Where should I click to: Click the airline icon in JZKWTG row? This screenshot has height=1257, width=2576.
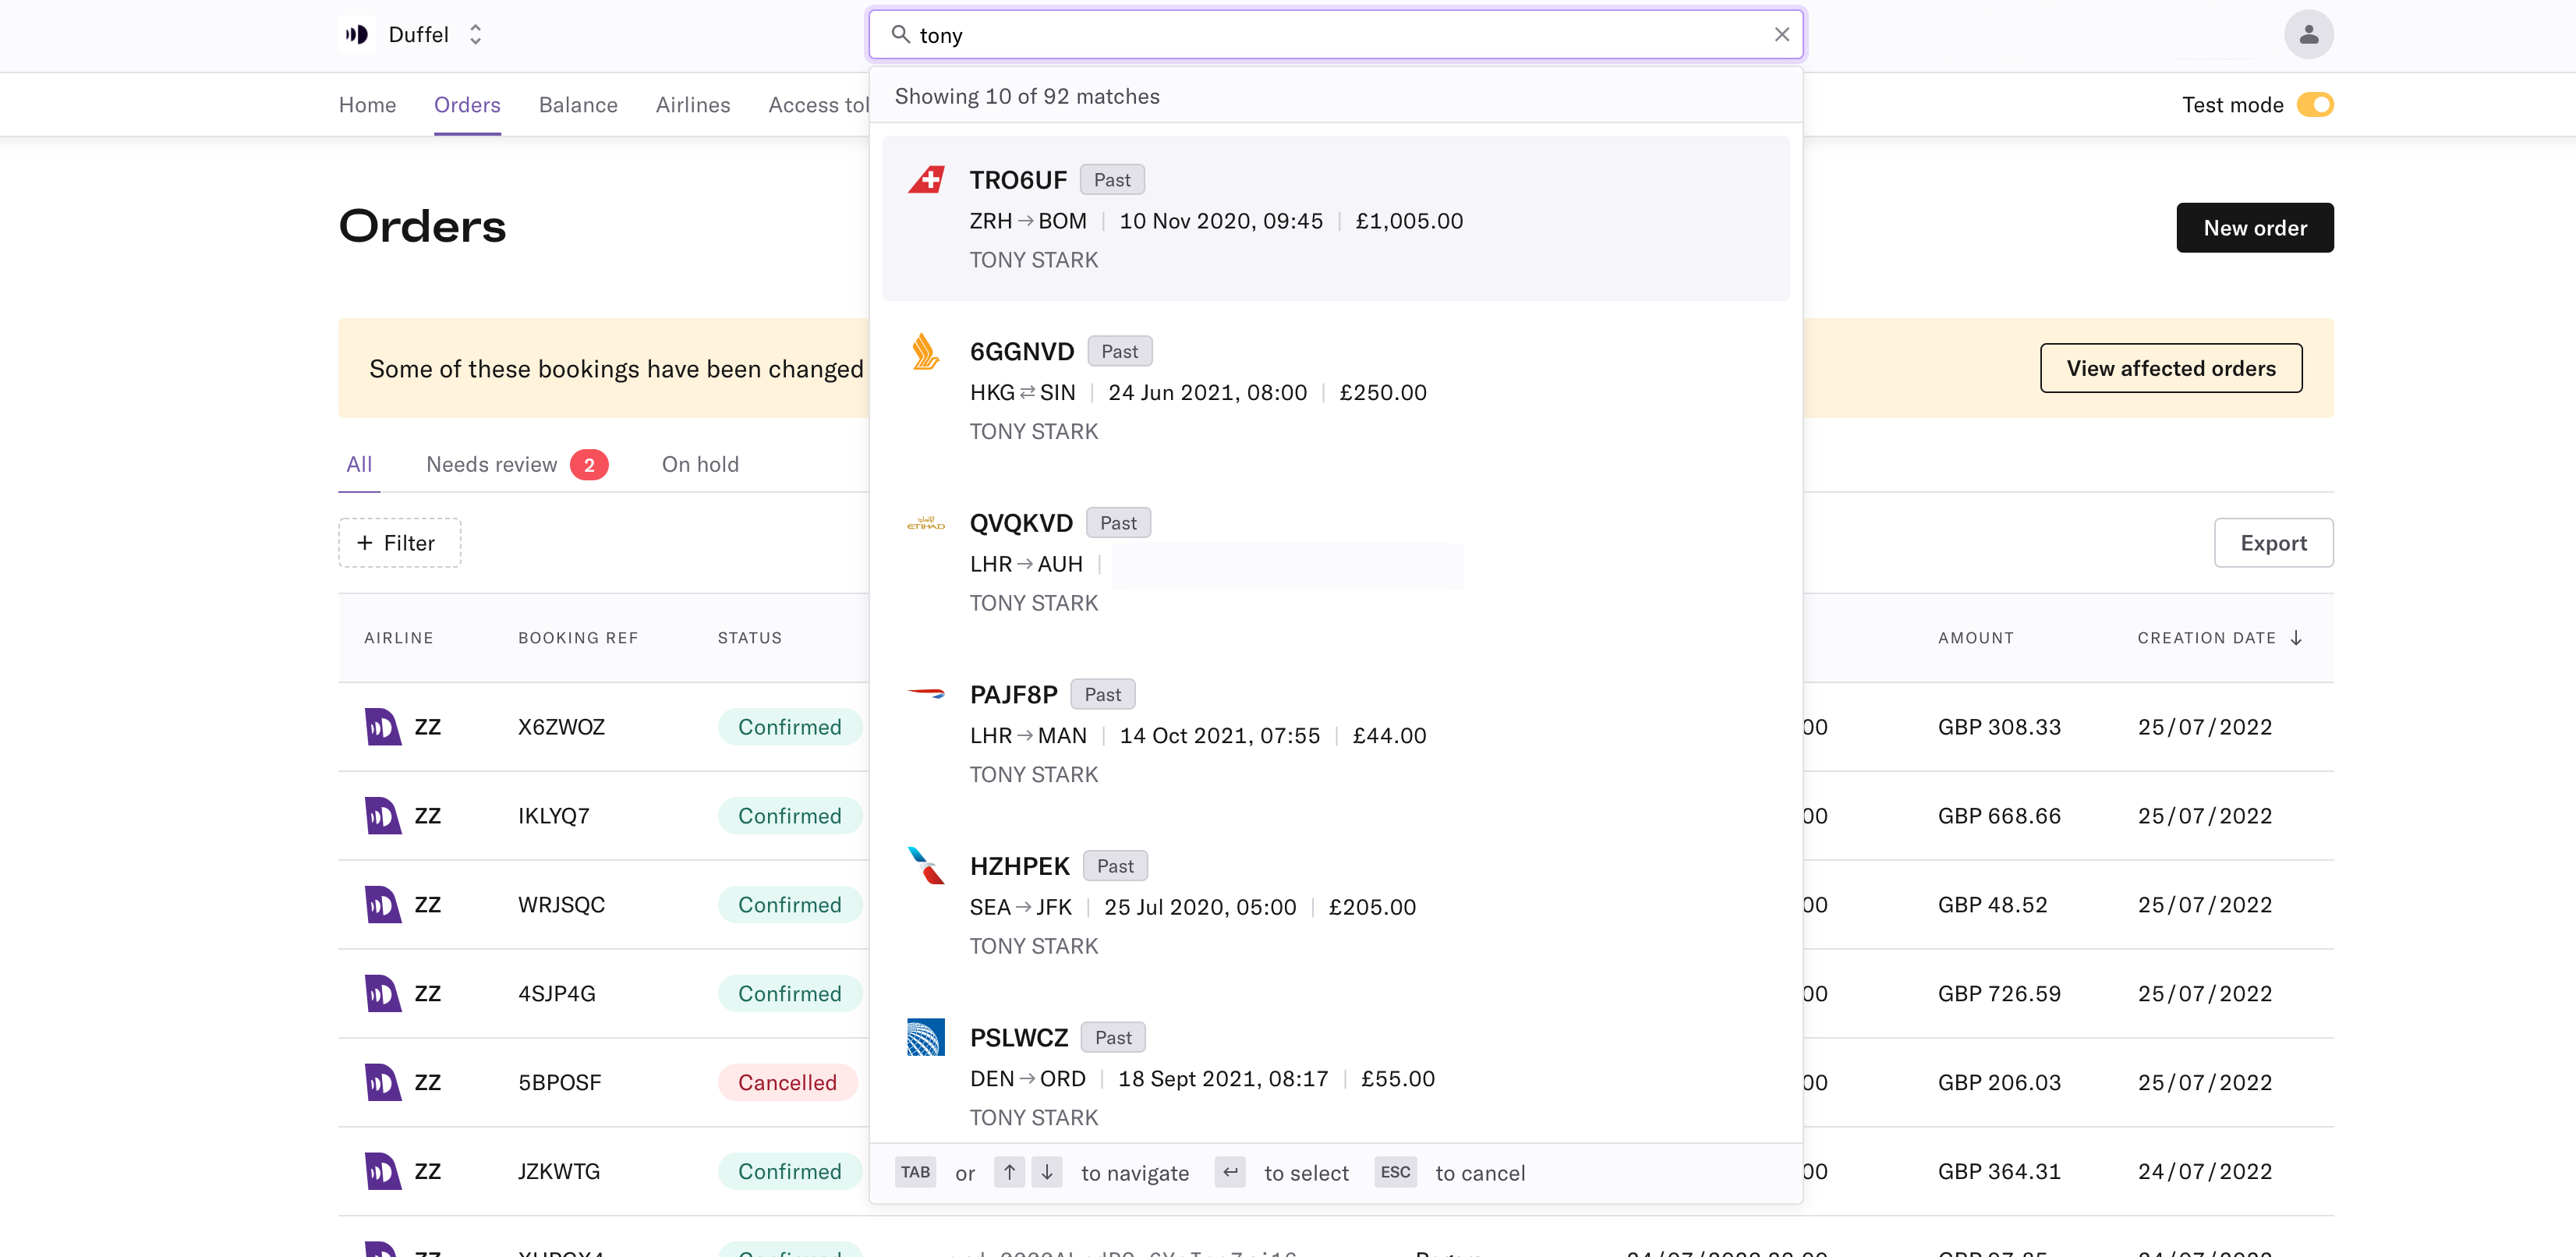click(x=382, y=1172)
